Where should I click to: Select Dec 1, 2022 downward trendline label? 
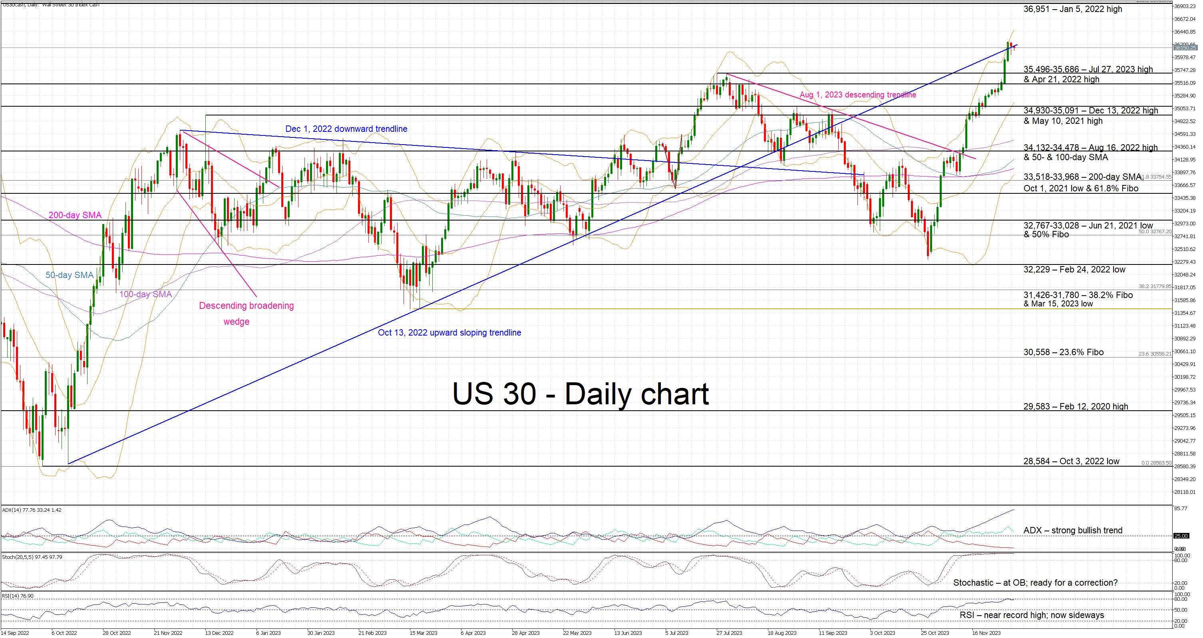tap(346, 129)
